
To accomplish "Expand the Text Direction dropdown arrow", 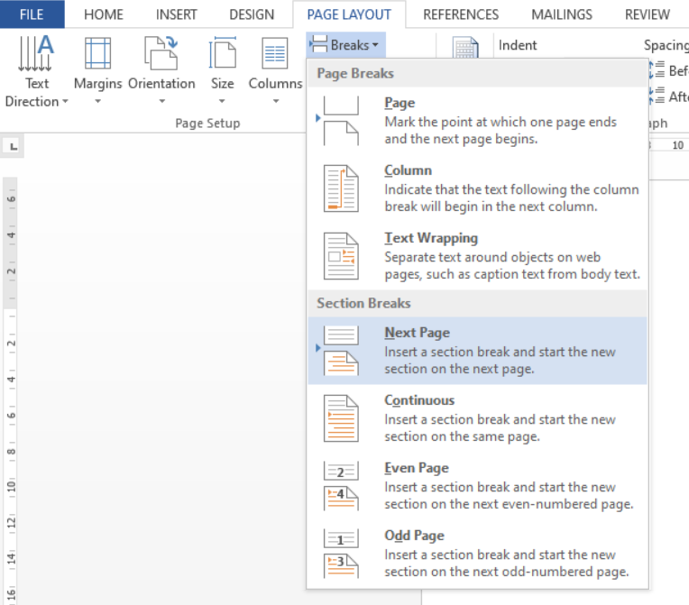I will 65,101.
